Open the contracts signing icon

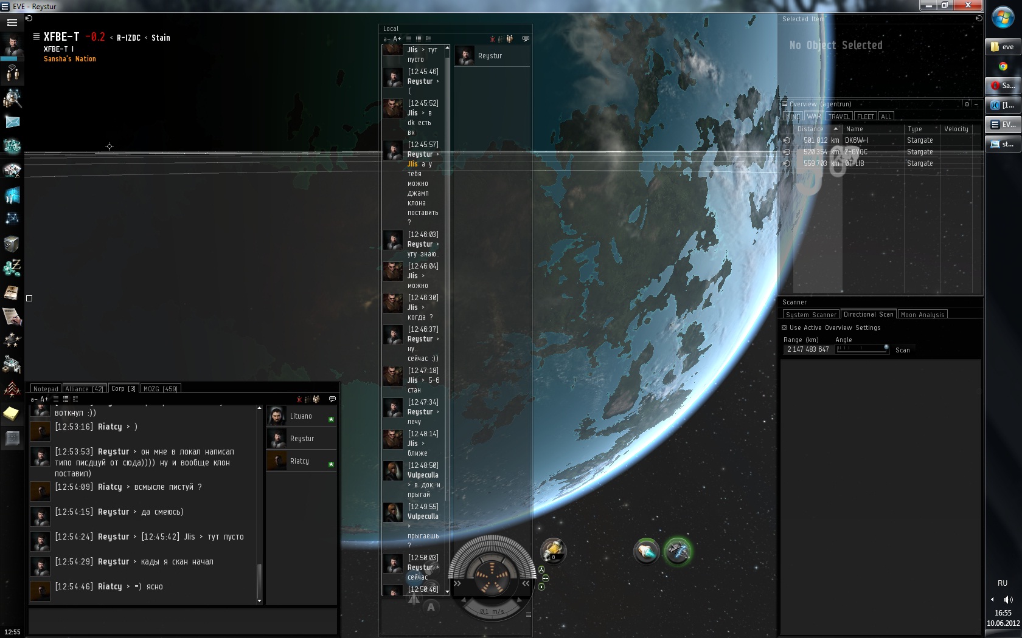12,317
